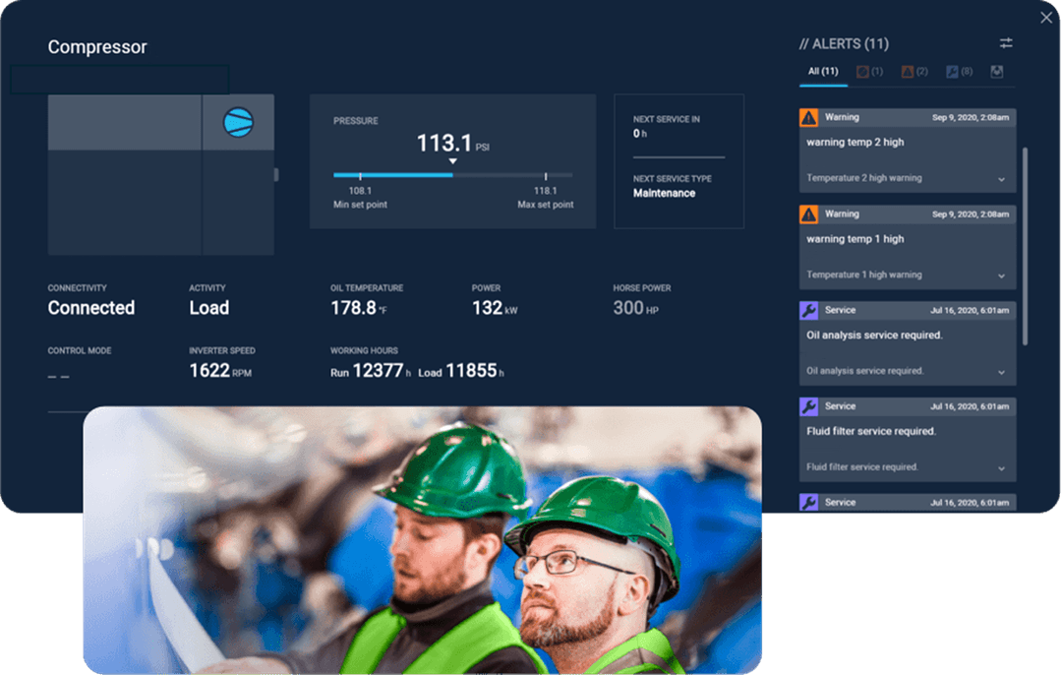Expand the 'warning temp 1 high' alert
The image size is (1062, 675).
(1001, 276)
